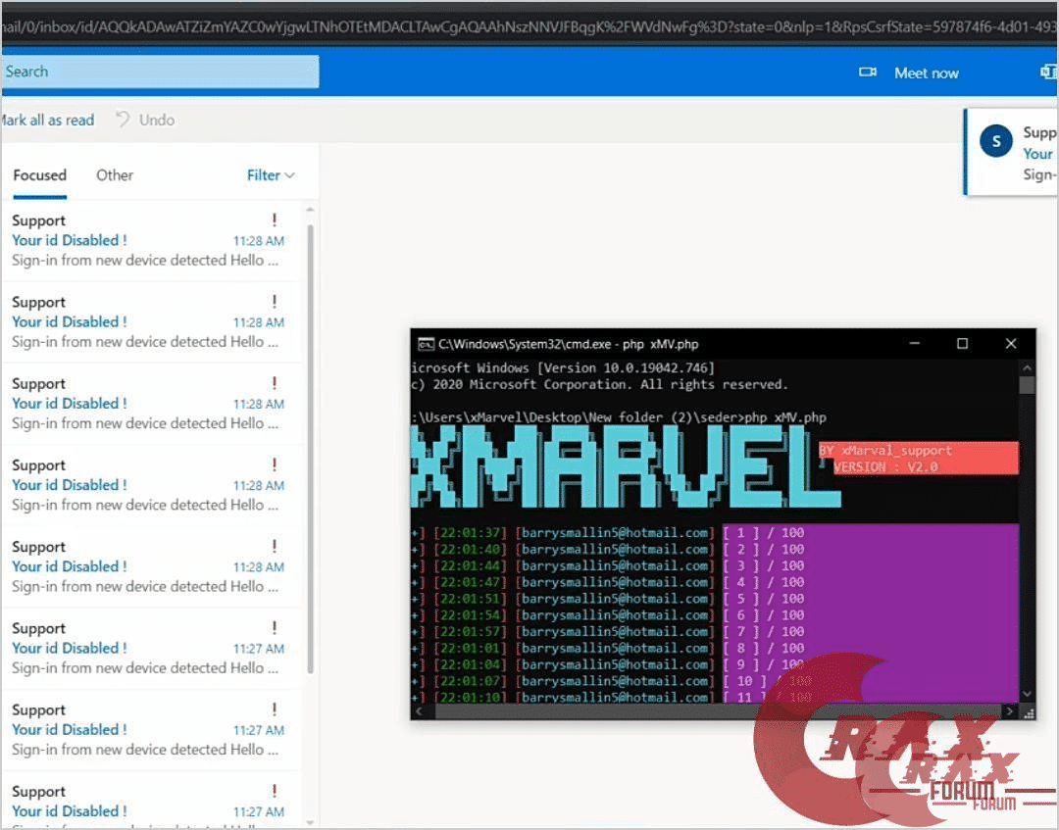Click the Outlook Search box
This screenshot has height=830, width=1059.
tap(160, 72)
